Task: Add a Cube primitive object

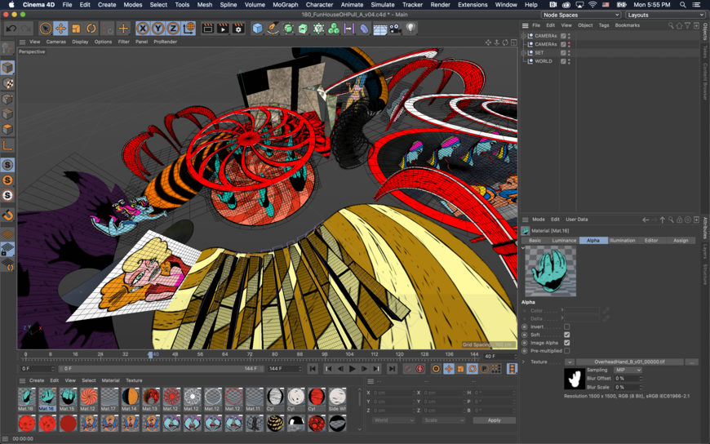Action: (257, 29)
